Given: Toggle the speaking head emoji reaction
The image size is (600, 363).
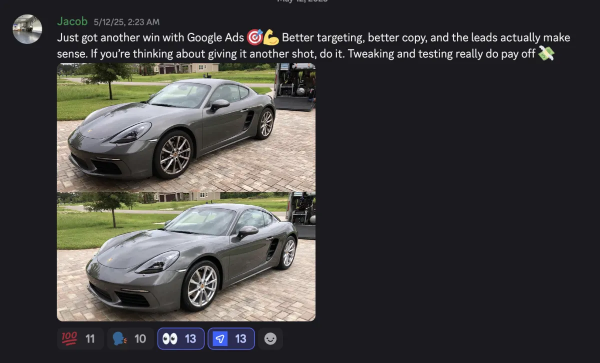Looking at the screenshot, I should coord(130,339).
